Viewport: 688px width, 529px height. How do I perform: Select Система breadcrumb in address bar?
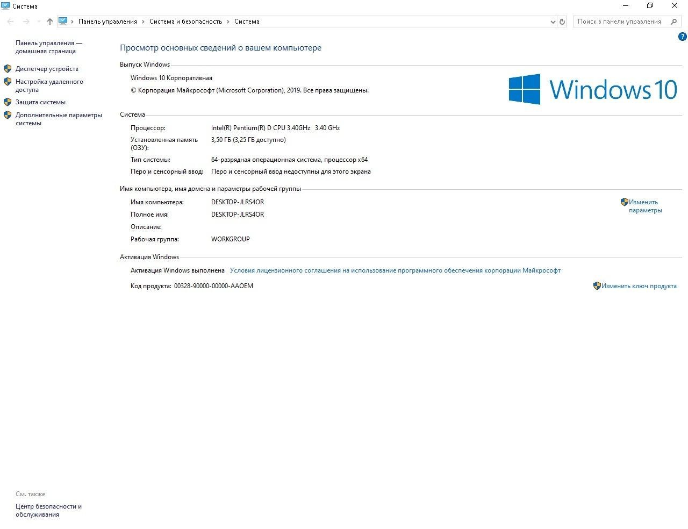tap(247, 22)
